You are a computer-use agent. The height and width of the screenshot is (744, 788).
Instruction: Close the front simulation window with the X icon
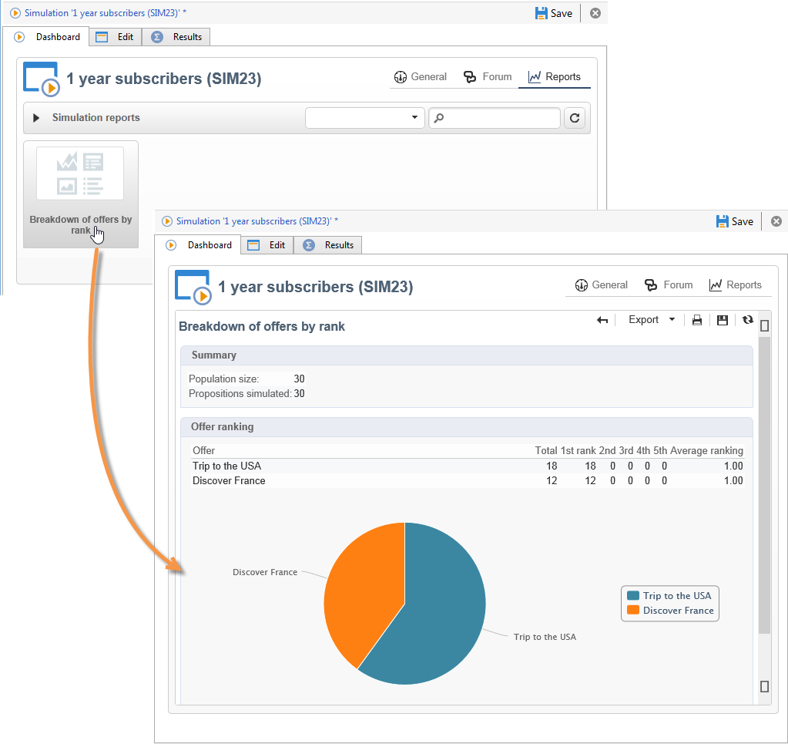coord(776,221)
